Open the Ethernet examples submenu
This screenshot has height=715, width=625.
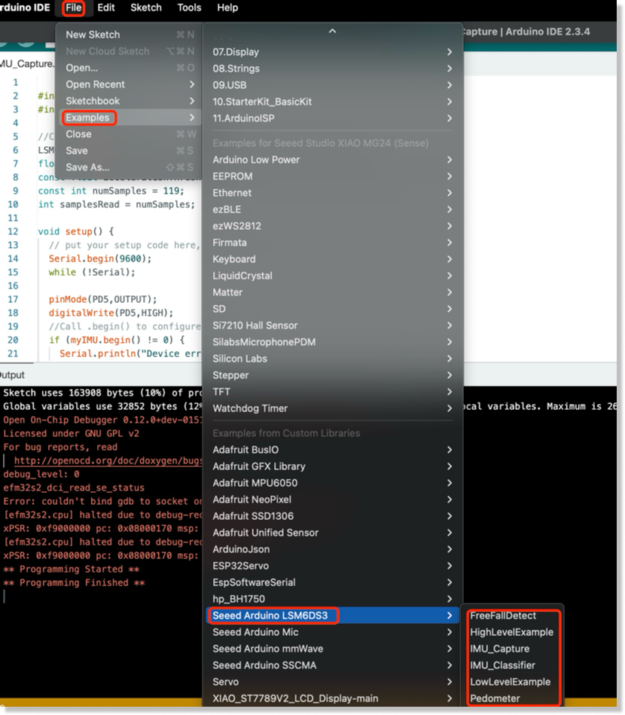coord(332,193)
